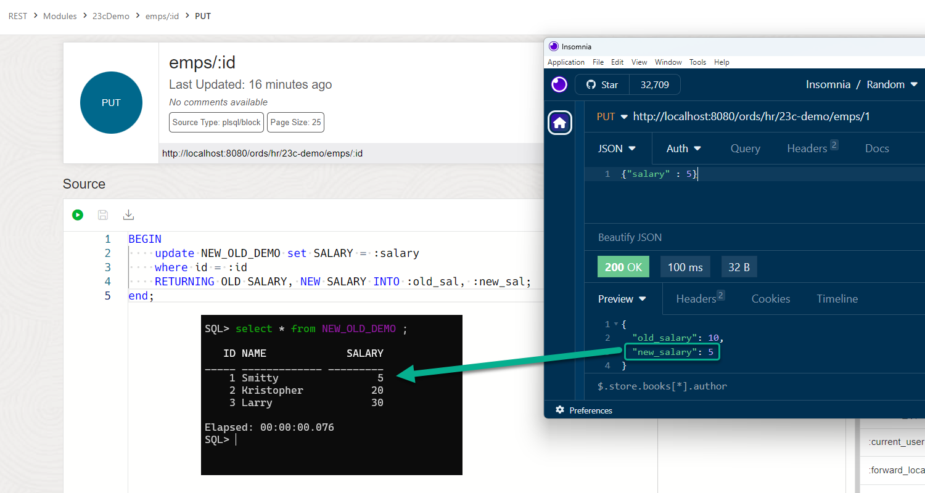Open the Auth dropdown tab
The height and width of the screenshot is (493, 925).
684,149
